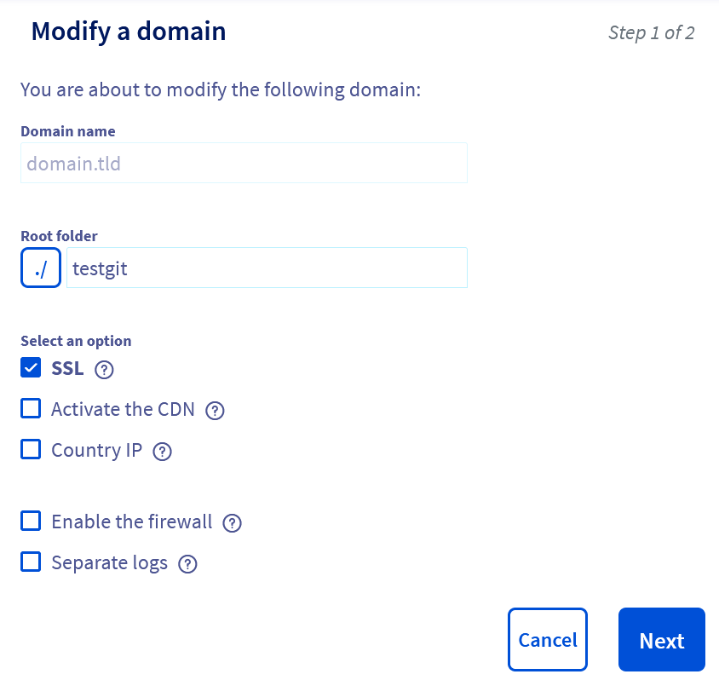Focus the Root folder field containing testgit

[267, 268]
